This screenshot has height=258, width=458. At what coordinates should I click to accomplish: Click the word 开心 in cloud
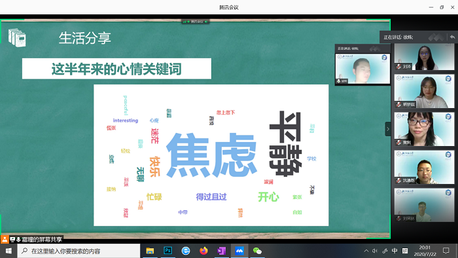coord(268,196)
